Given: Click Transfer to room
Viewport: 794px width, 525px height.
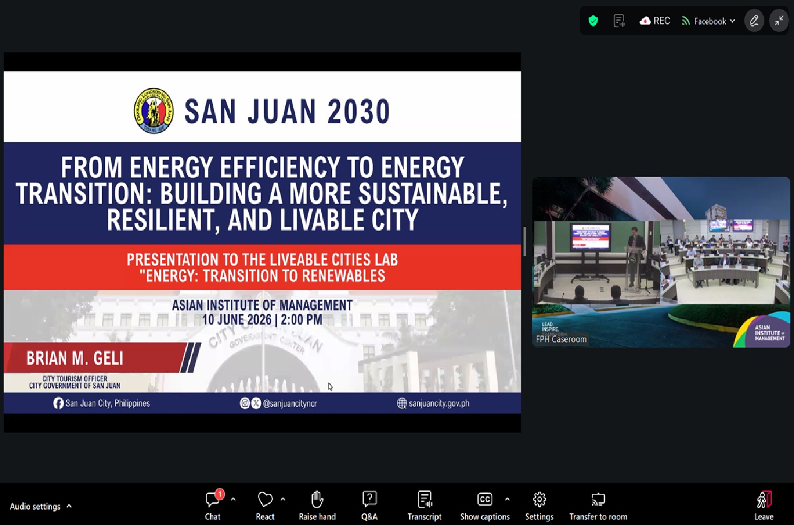Looking at the screenshot, I should coord(598,505).
